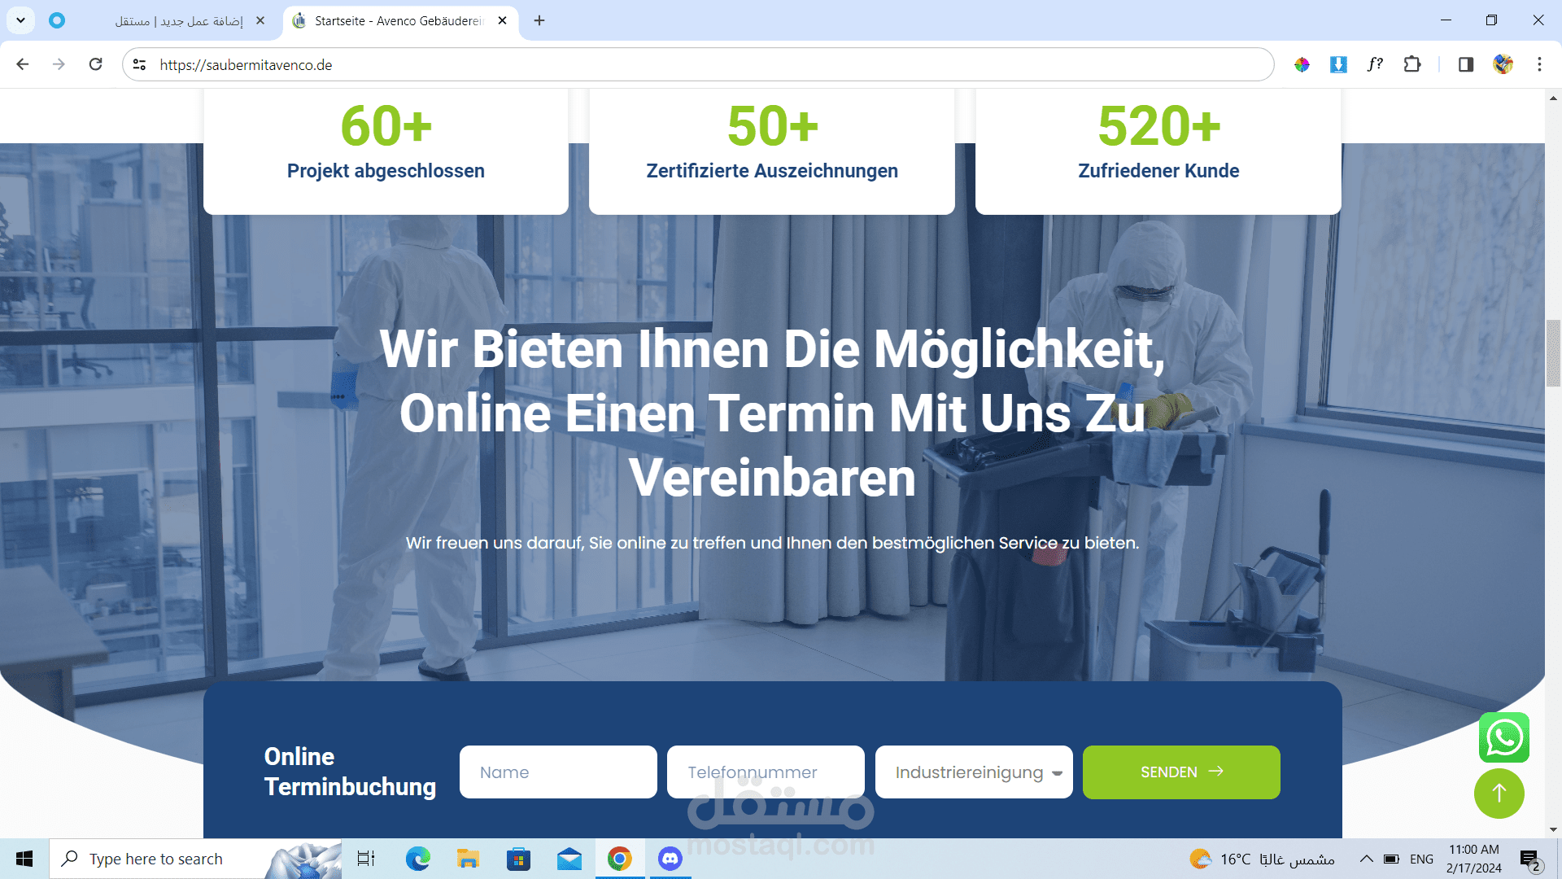Open a new browser tab
1562x879 pixels.
pyautogui.click(x=539, y=20)
